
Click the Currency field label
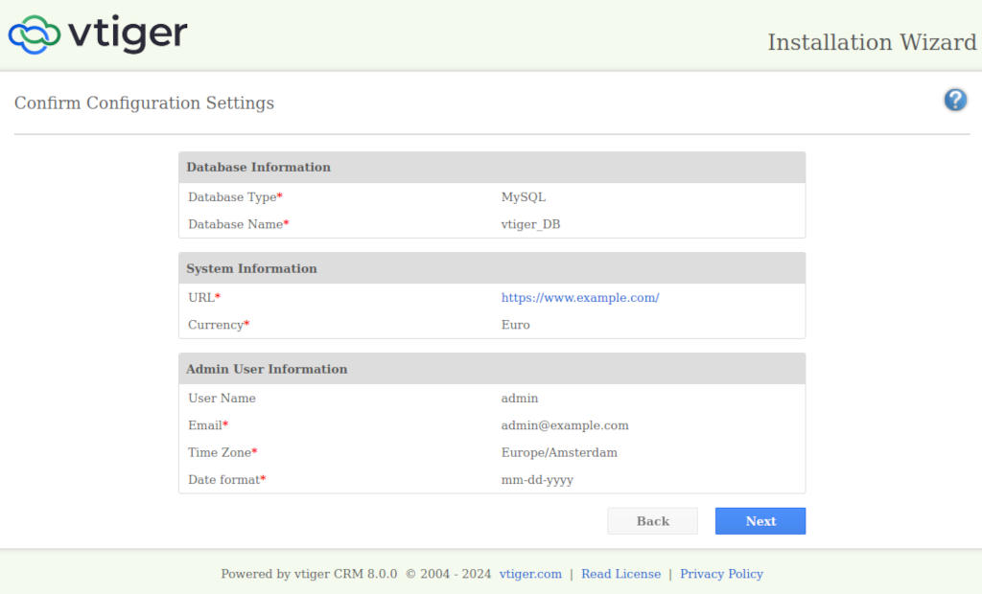click(219, 324)
